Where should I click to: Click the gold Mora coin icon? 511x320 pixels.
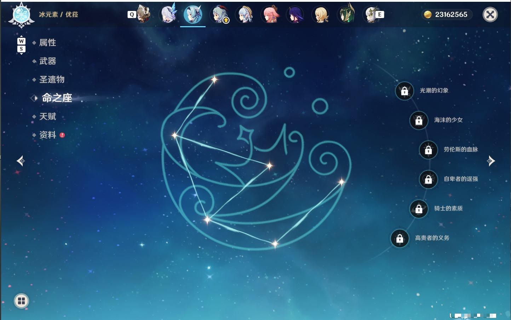[427, 14]
